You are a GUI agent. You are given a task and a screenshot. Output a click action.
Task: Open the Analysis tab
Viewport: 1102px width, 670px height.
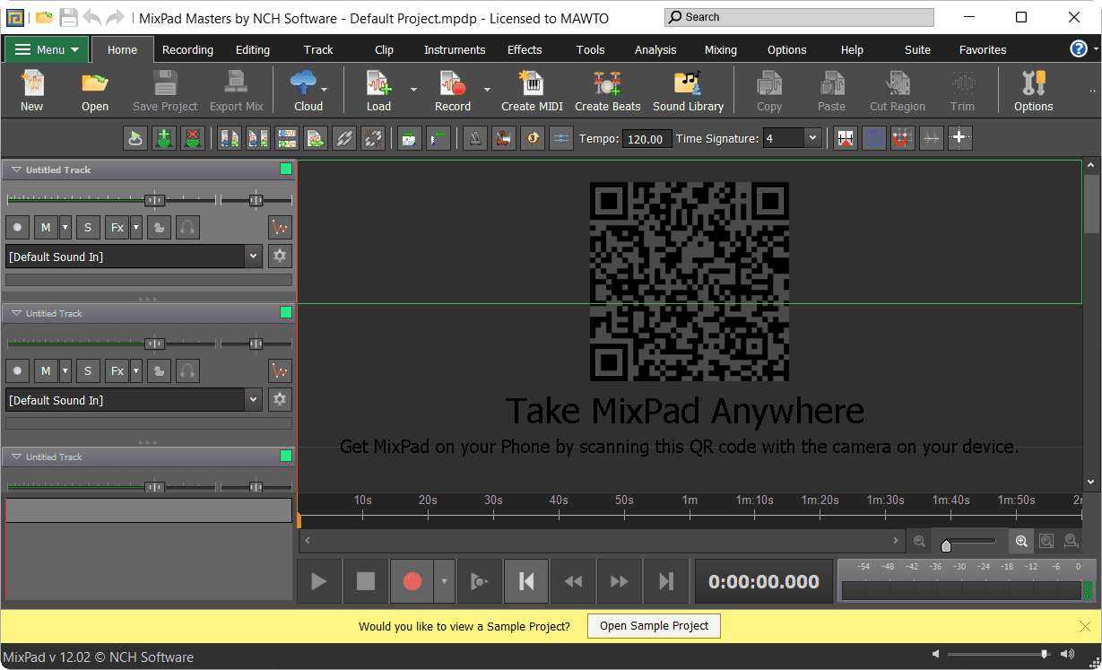click(x=655, y=49)
